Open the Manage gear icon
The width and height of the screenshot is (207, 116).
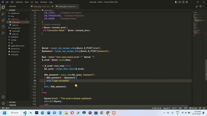pyautogui.click(x=3, y=103)
